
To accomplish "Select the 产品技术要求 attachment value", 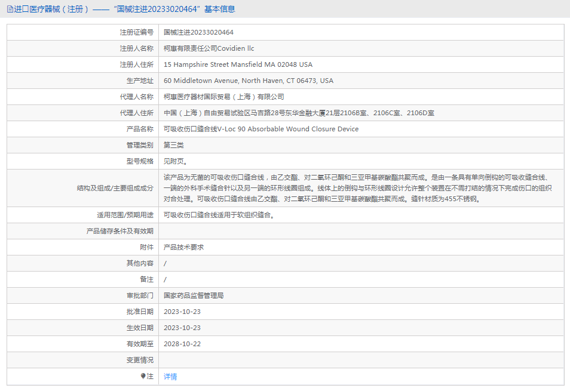I will click(183, 247).
